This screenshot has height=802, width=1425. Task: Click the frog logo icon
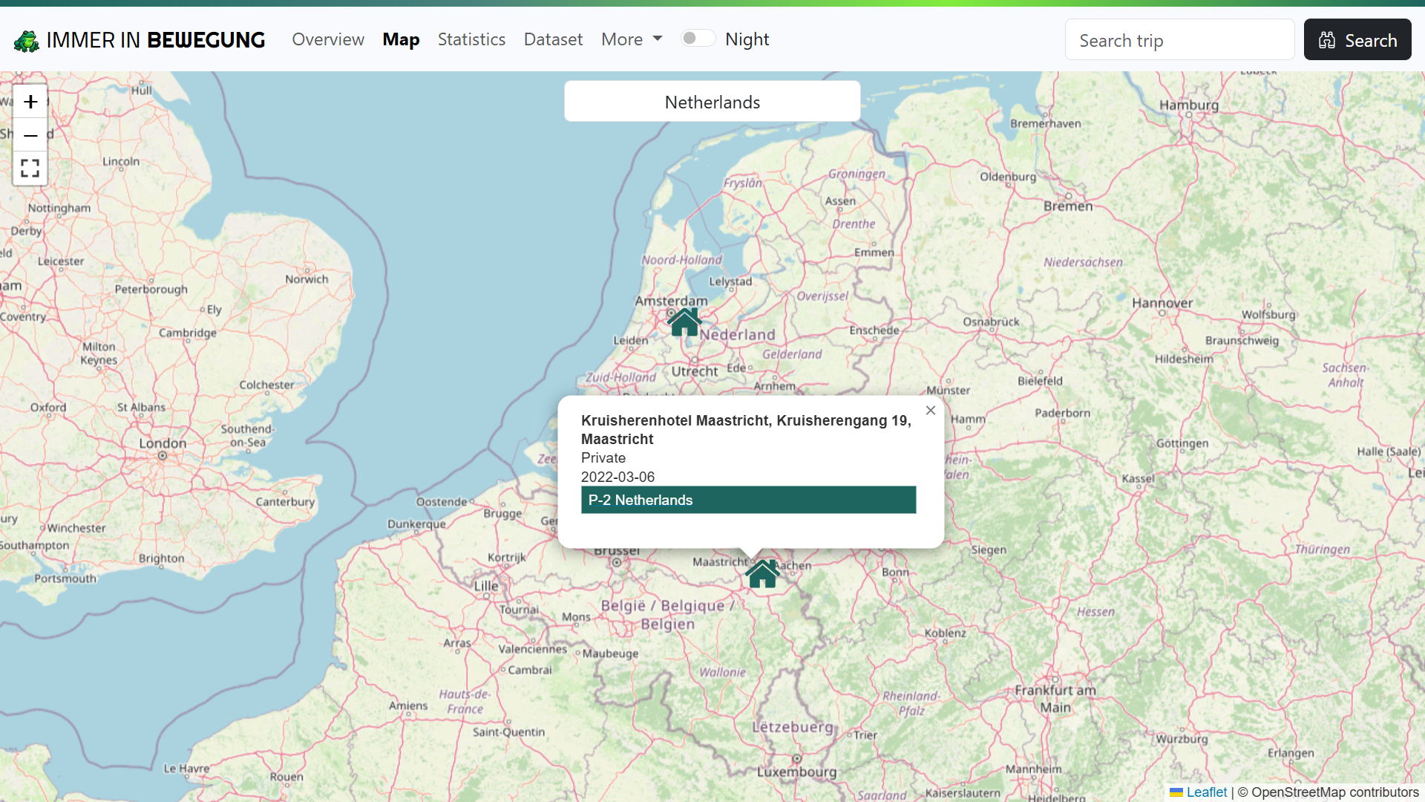tap(27, 41)
